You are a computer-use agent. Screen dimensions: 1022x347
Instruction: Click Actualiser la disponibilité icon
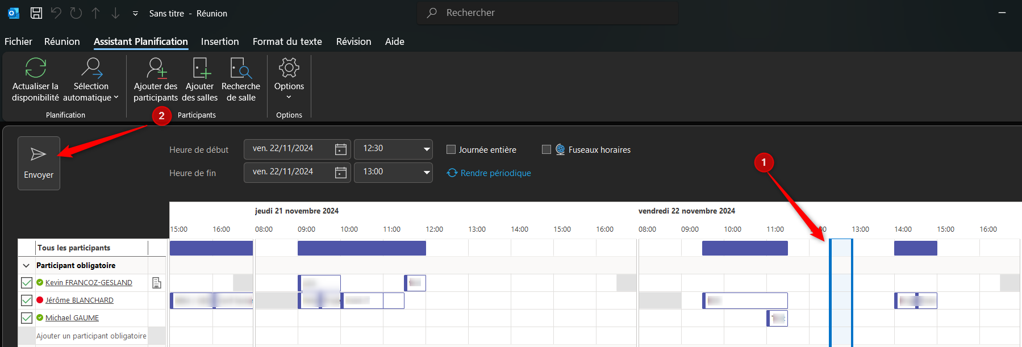point(35,68)
